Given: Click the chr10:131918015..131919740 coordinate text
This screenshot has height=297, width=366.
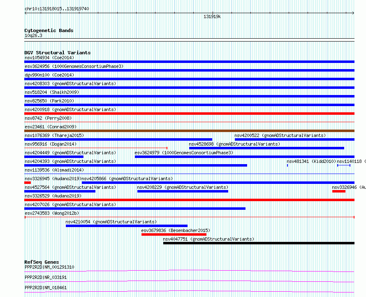Looking at the screenshot, I should (x=57, y=9).
